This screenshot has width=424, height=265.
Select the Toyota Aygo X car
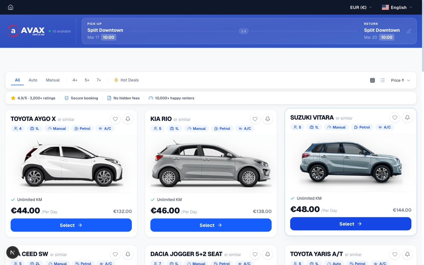(71, 225)
